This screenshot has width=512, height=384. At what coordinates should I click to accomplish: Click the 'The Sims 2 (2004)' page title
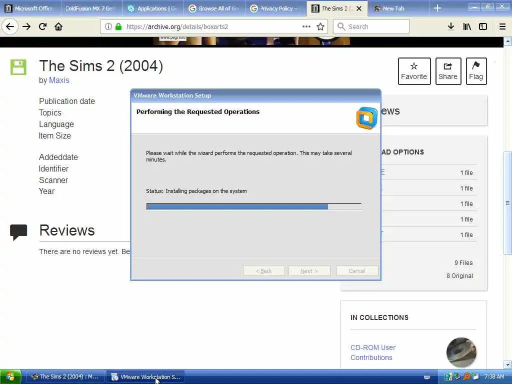pyautogui.click(x=101, y=66)
